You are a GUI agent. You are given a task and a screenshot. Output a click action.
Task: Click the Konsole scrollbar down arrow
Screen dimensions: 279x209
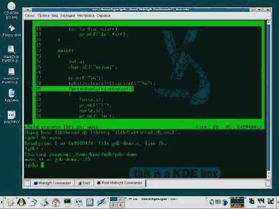[x=268, y=176]
